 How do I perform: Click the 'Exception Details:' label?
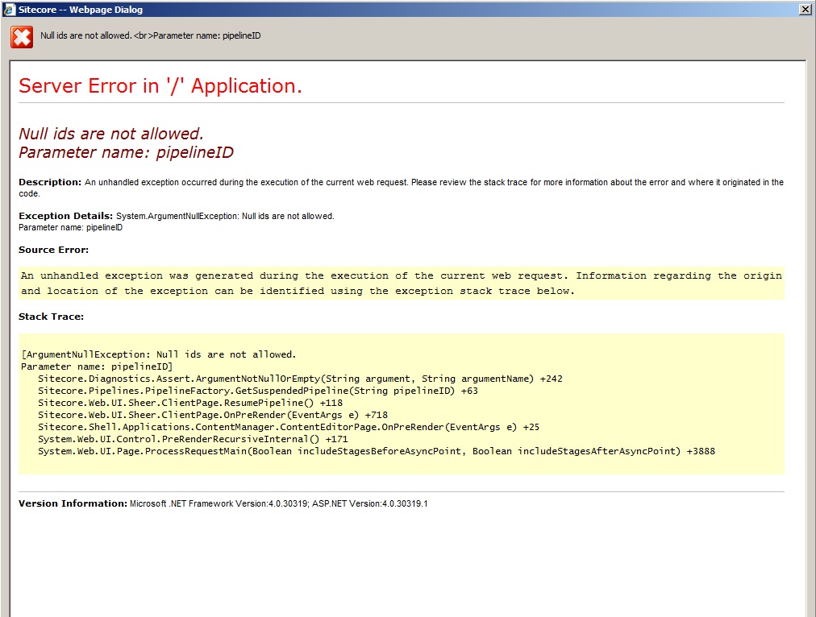click(65, 216)
